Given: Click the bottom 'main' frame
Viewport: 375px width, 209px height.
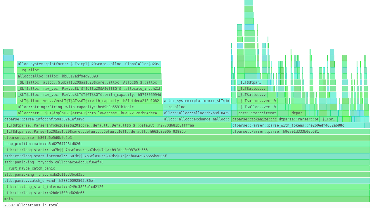Looking at the screenshot, I should coord(186,199).
